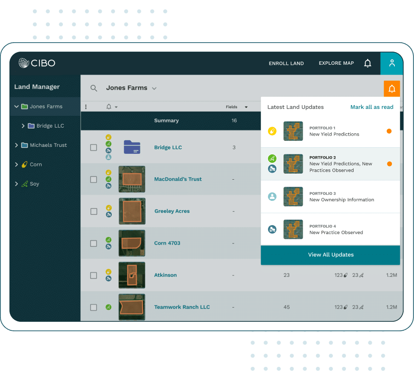The width and height of the screenshot is (414, 380).
Task: Expand the Bridge LLC tree node
Action: coord(23,126)
